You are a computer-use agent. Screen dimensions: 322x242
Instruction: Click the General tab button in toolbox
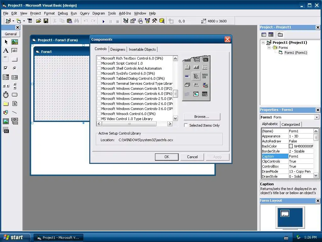click(11, 34)
